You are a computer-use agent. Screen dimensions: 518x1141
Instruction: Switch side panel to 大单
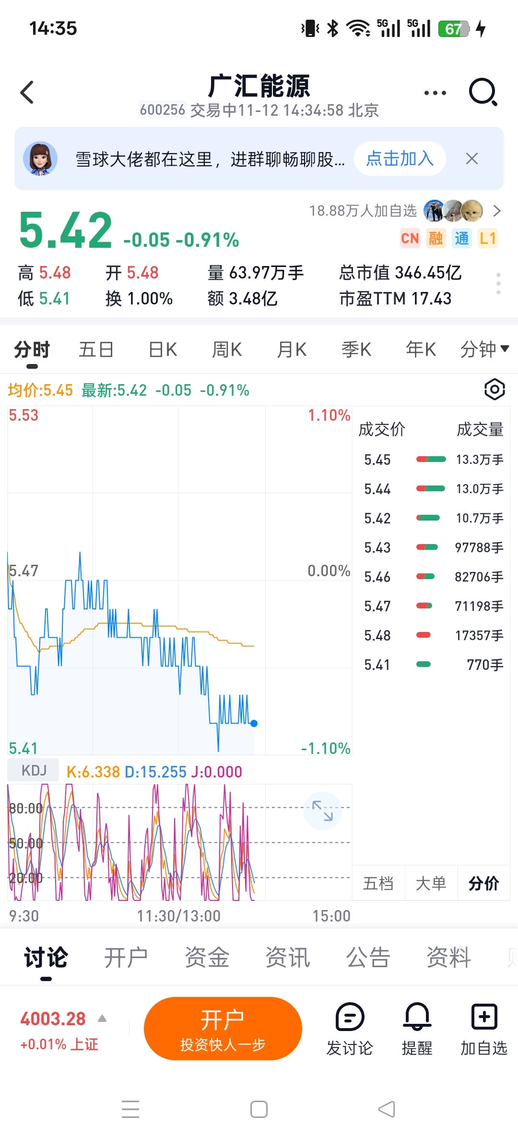click(431, 883)
